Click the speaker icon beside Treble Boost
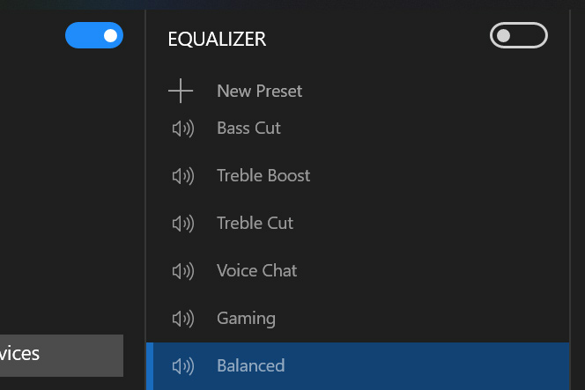 click(x=183, y=176)
